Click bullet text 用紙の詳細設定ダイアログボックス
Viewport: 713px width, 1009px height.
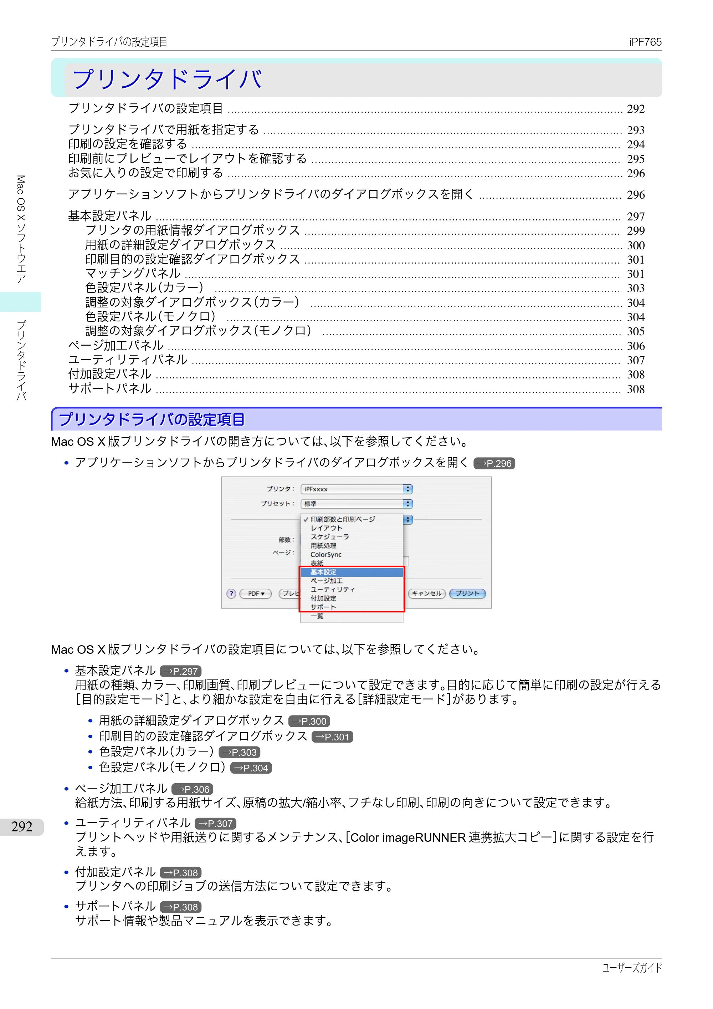point(191,721)
